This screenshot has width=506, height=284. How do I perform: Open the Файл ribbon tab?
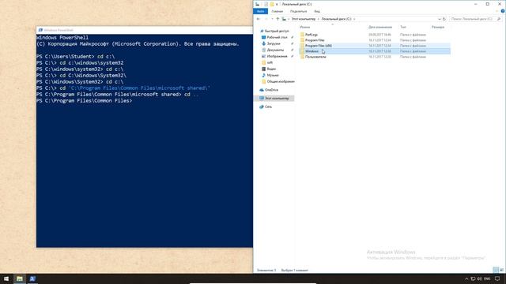pyautogui.click(x=260, y=11)
